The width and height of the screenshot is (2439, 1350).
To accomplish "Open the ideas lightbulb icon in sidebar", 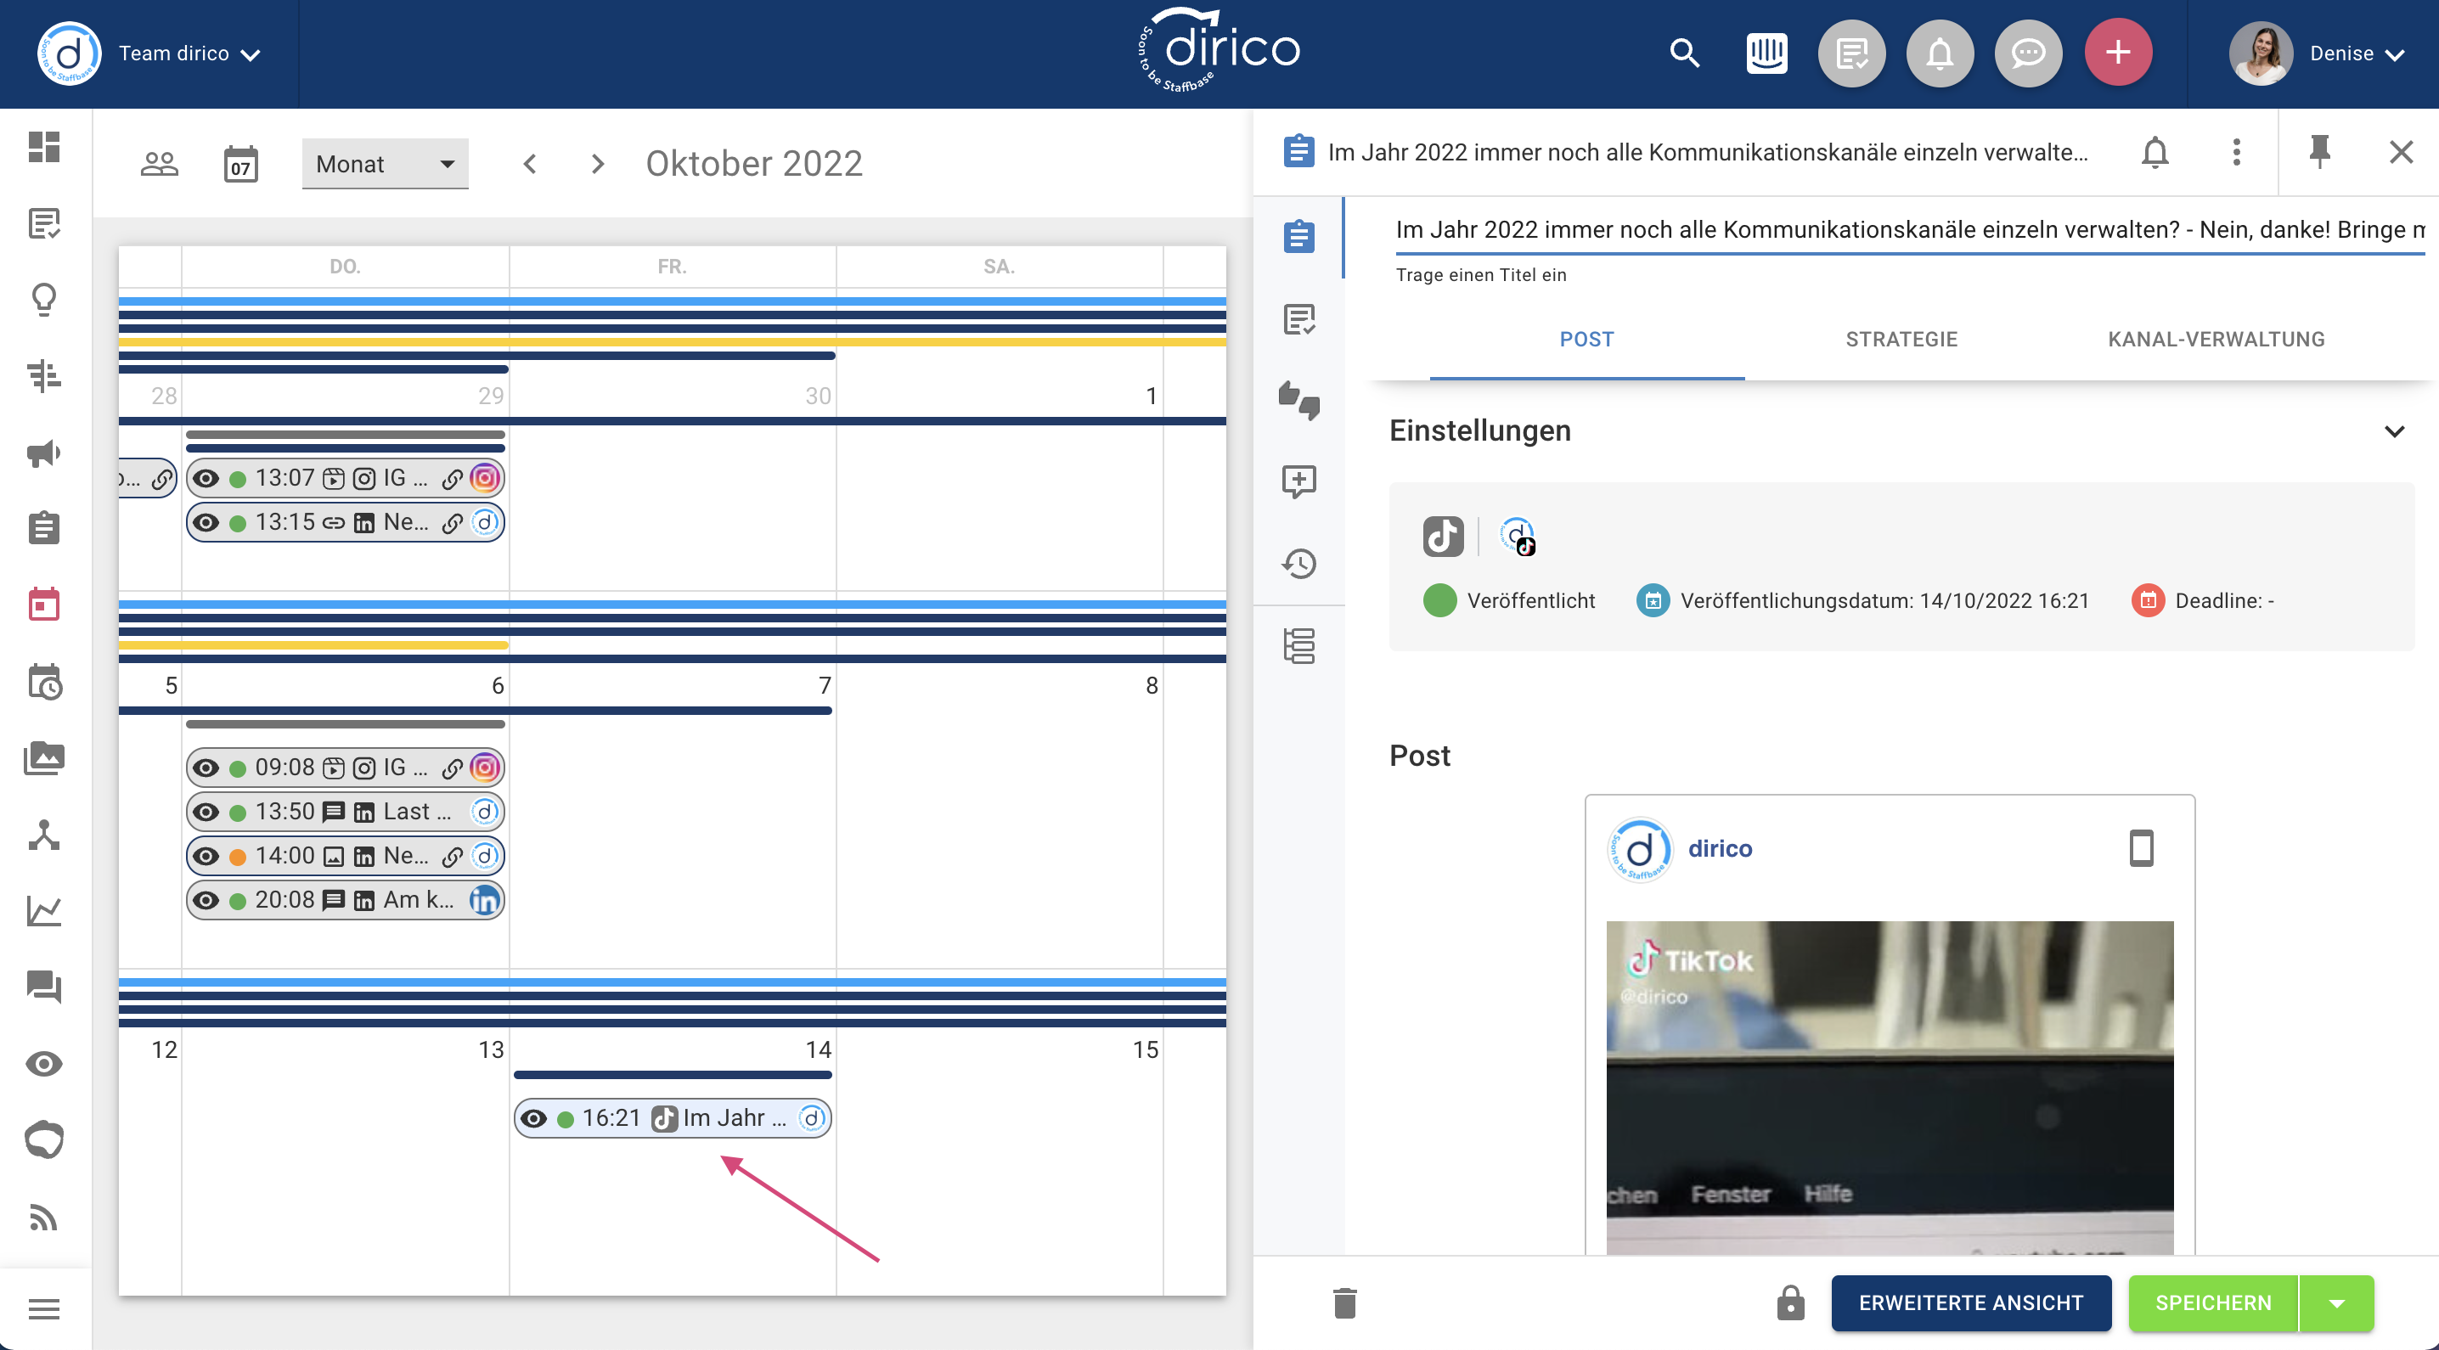I will point(44,300).
